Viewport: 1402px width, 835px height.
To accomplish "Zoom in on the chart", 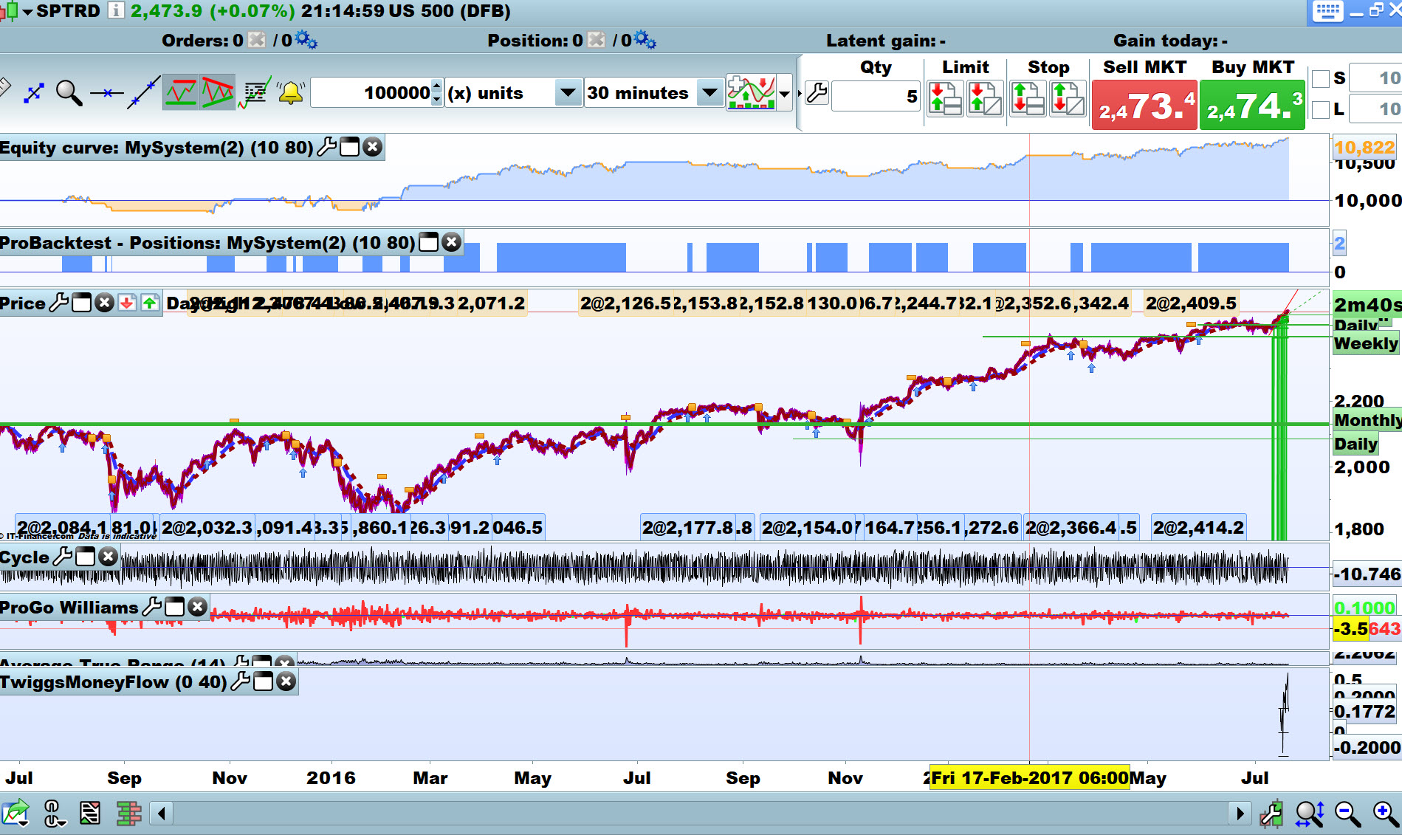I will coord(1386,814).
